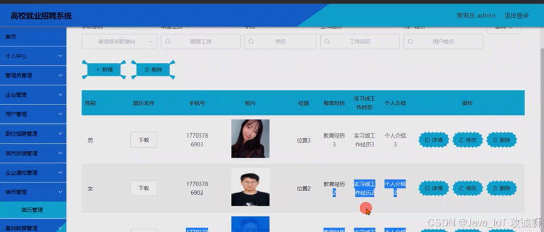Click 修改 for the 位置3 row
This screenshot has height=232, width=544.
click(468, 140)
